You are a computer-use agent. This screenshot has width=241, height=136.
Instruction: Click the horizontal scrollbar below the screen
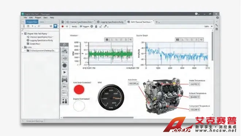(98, 117)
